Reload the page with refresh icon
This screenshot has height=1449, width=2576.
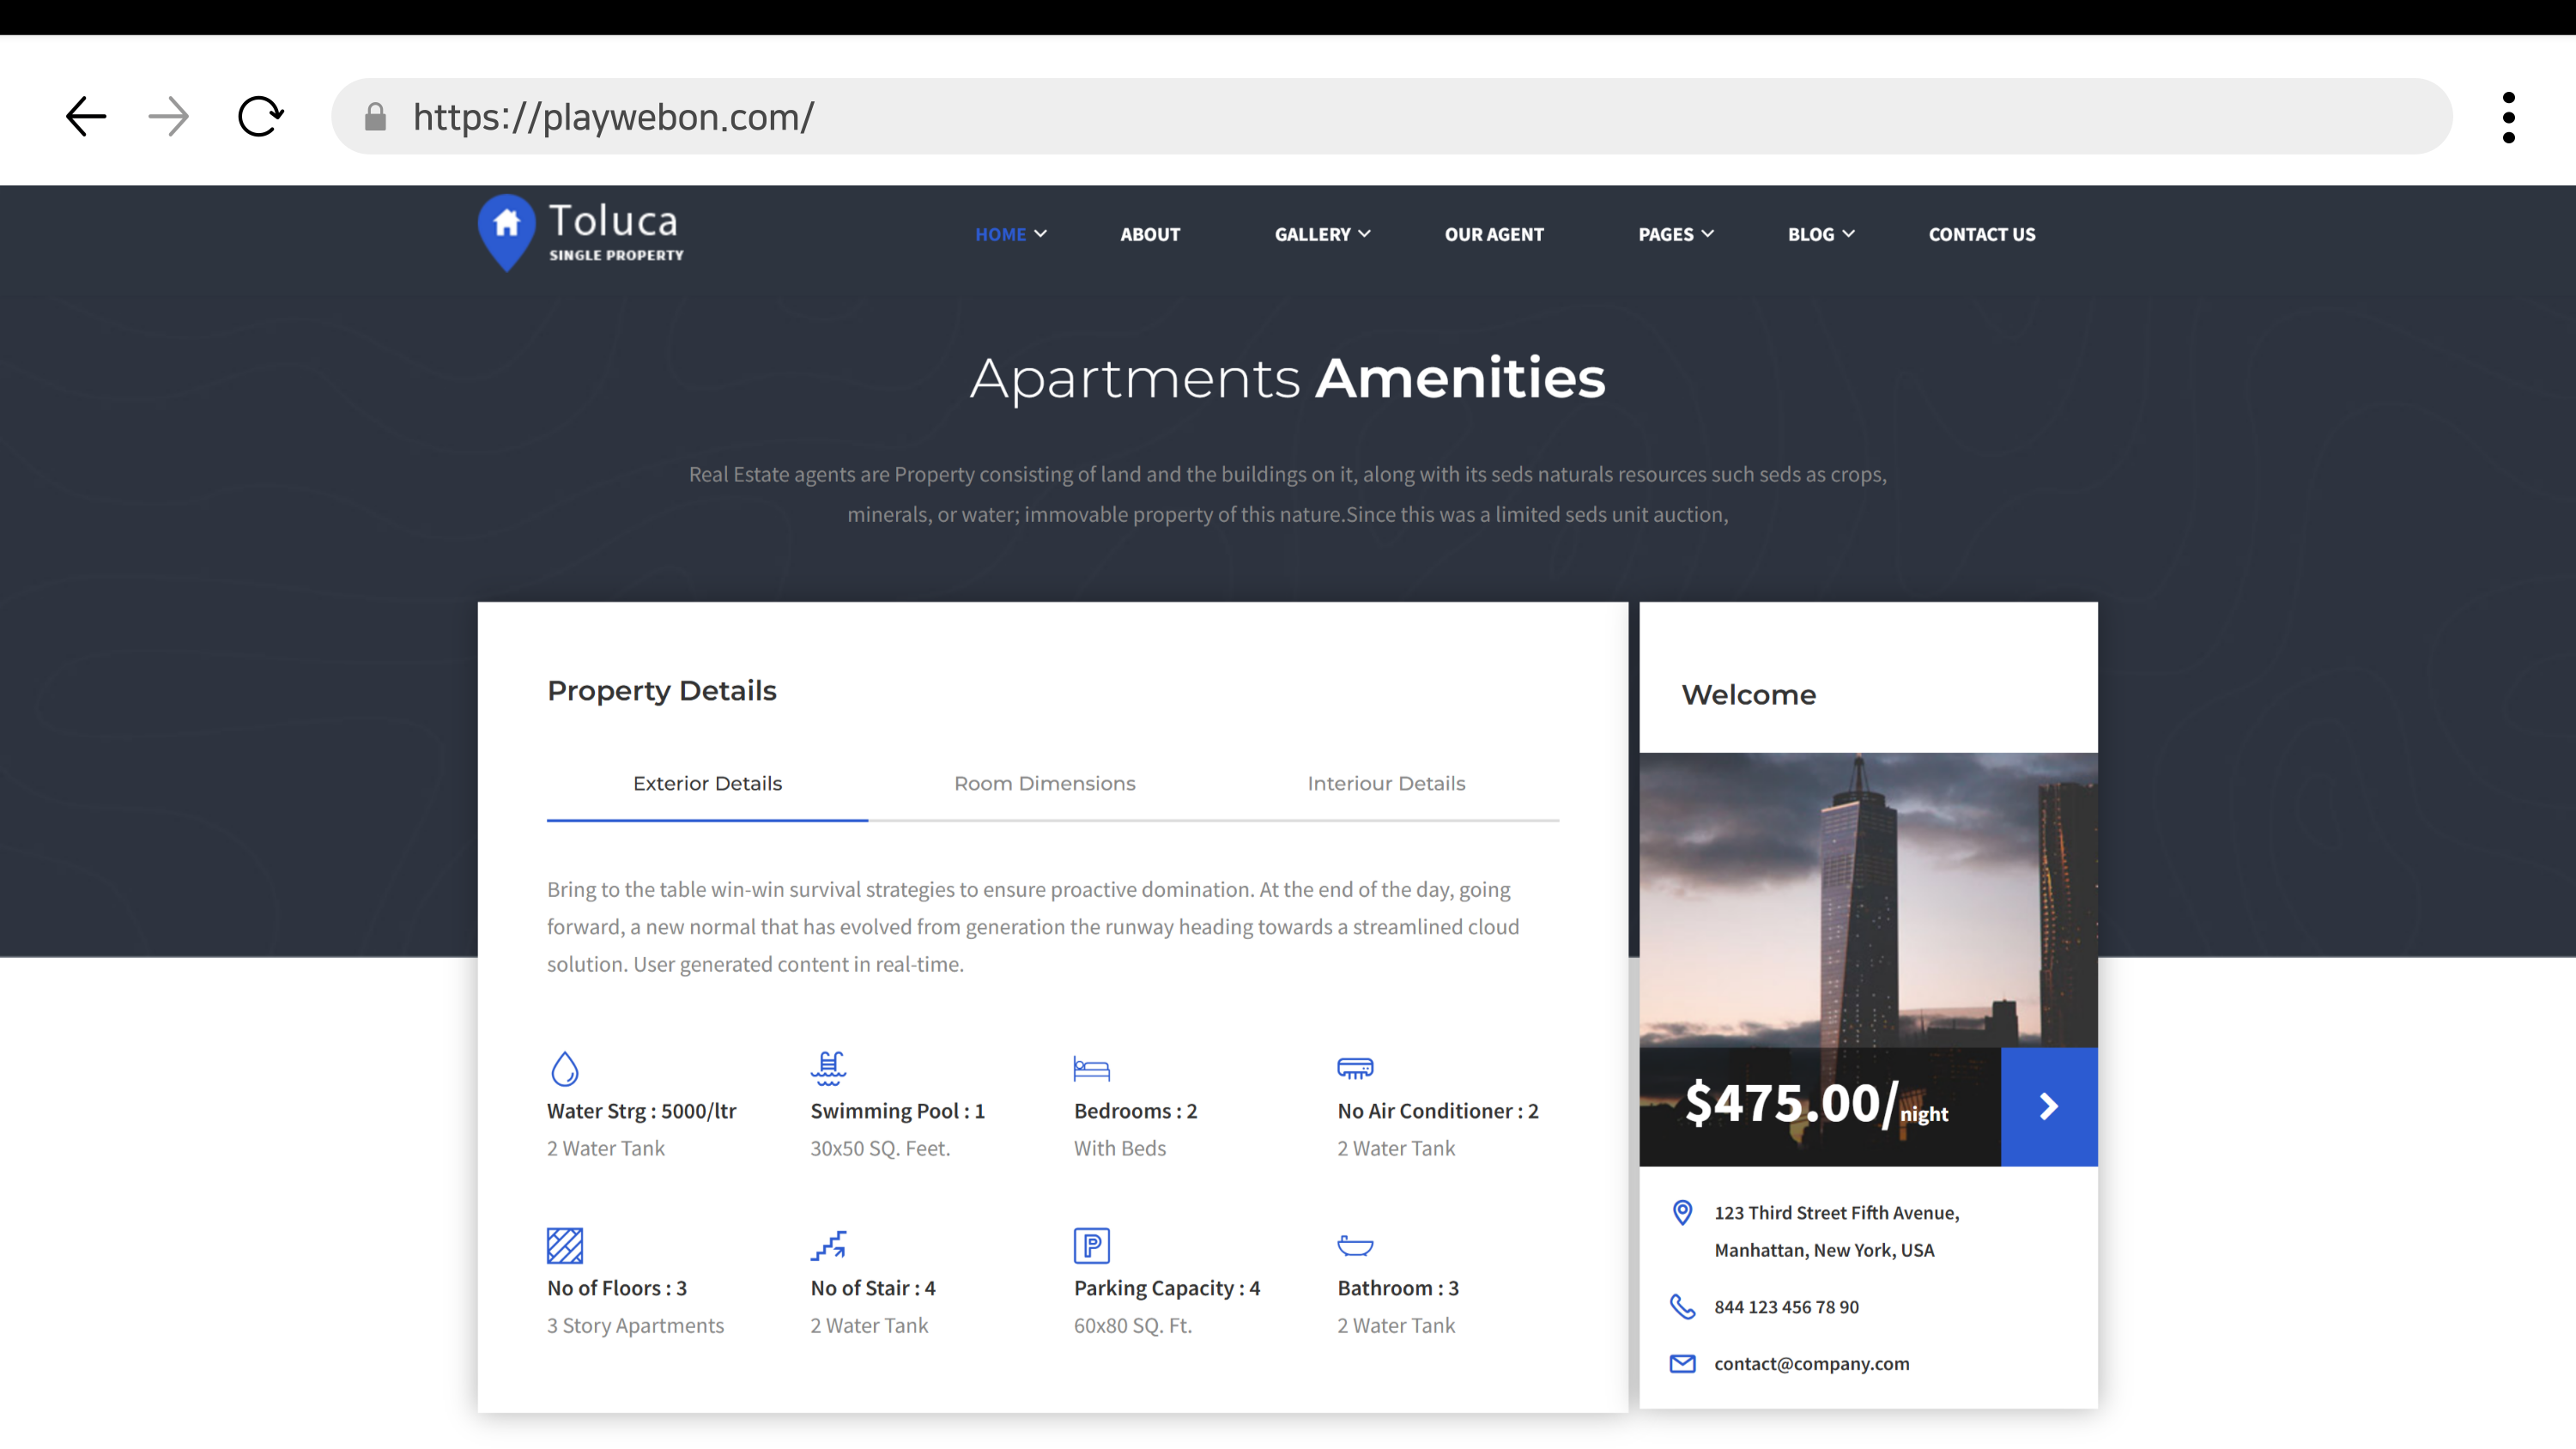tap(260, 116)
